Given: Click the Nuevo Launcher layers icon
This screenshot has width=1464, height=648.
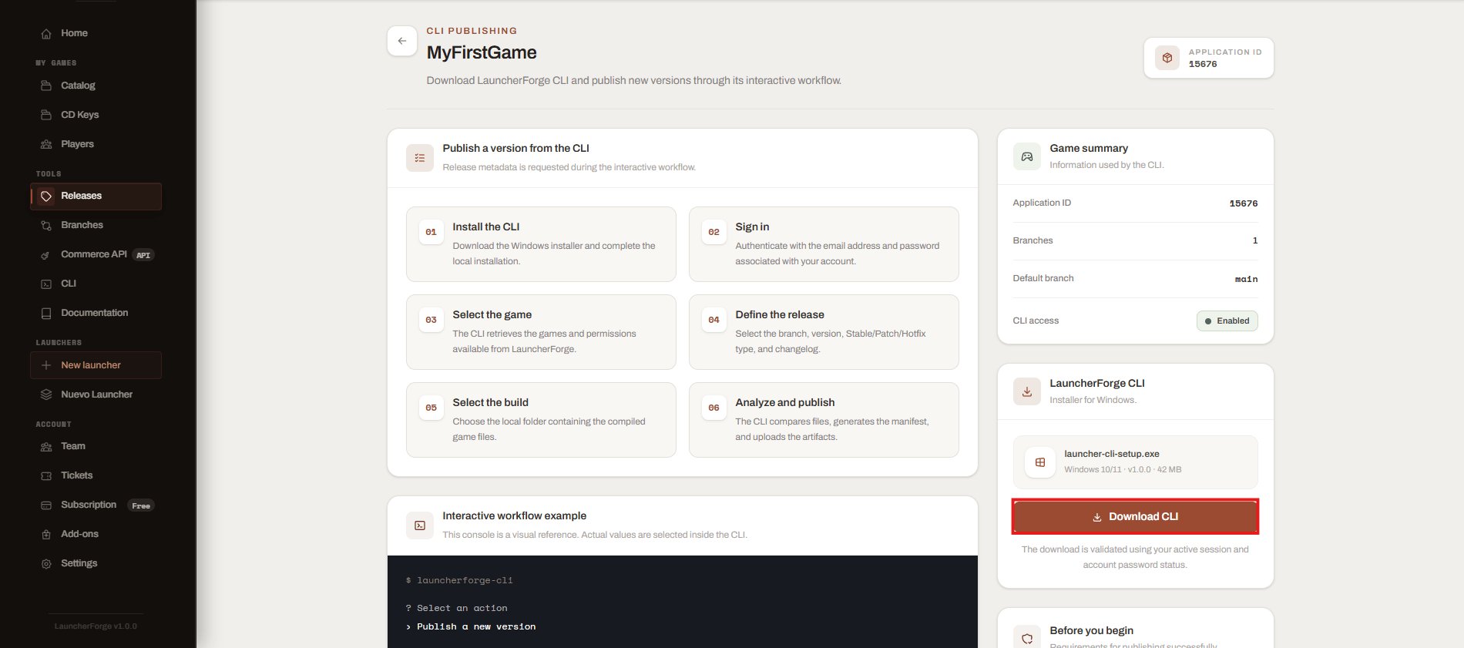Looking at the screenshot, I should click(x=46, y=395).
